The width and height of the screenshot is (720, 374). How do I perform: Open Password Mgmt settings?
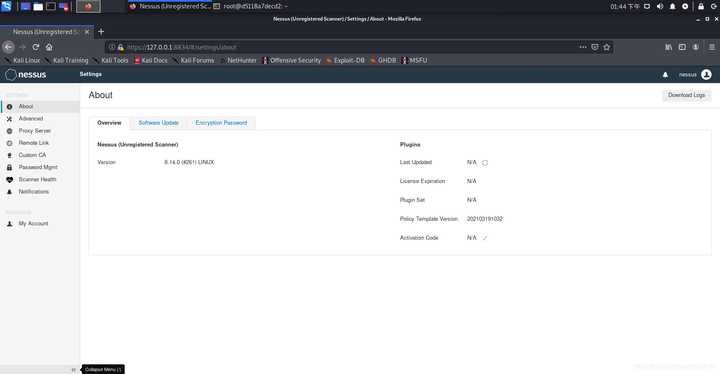[40, 167]
